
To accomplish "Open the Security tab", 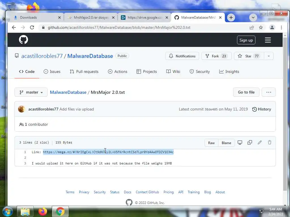I will coord(200,71).
